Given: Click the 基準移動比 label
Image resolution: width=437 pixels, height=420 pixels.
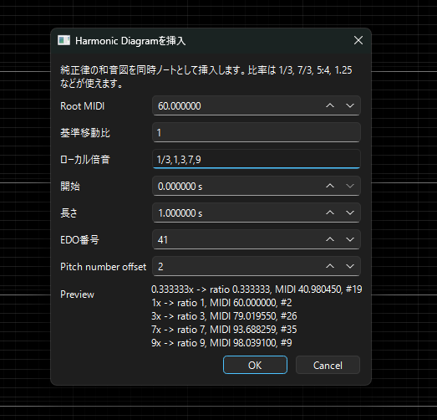Looking at the screenshot, I should point(85,133).
